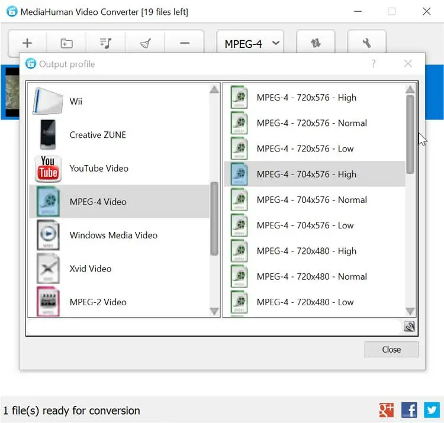Viewport: 444px width, 423px height.
Task: Click the MPEG-2 Video pink file icon
Action: (48, 301)
